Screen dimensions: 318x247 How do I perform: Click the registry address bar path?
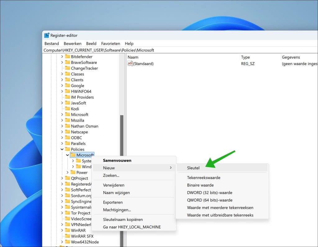[x=99, y=50]
